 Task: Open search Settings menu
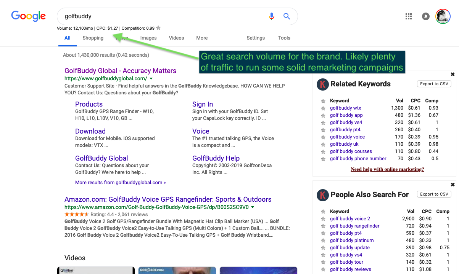tap(256, 38)
